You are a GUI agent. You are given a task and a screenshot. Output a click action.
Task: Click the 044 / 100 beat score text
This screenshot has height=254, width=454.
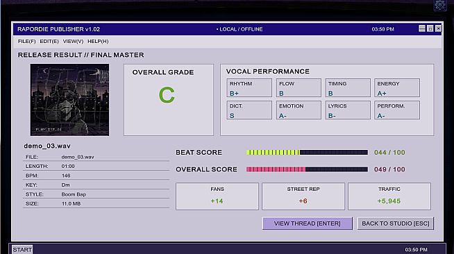point(389,153)
